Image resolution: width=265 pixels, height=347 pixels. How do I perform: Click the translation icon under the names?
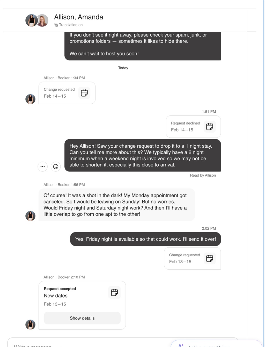[x=56, y=25]
